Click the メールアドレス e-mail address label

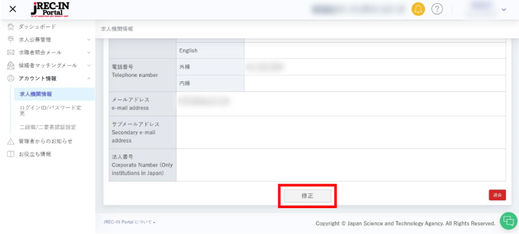pyautogui.click(x=130, y=104)
